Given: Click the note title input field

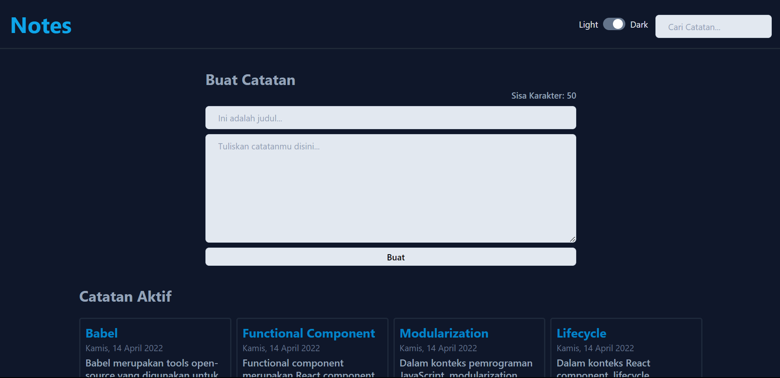Looking at the screenshot, I should click(x=391, y=118).
